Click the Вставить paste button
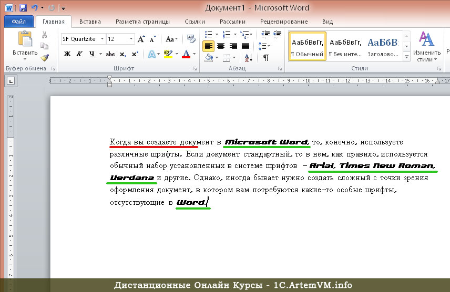The image size is (450, 292). 25,45
